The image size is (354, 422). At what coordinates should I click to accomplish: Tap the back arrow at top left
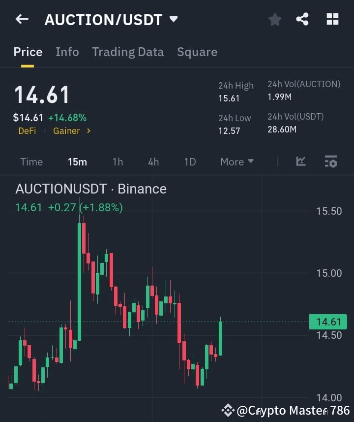coord(21,19)
